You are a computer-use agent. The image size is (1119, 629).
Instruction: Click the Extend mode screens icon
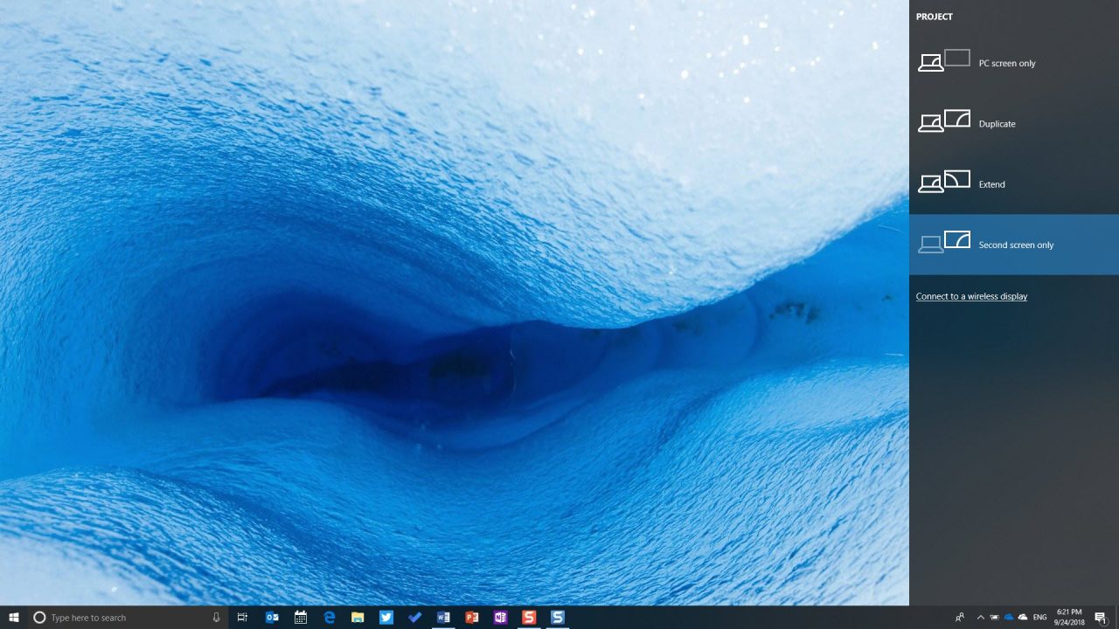click(x=944, y=182)
